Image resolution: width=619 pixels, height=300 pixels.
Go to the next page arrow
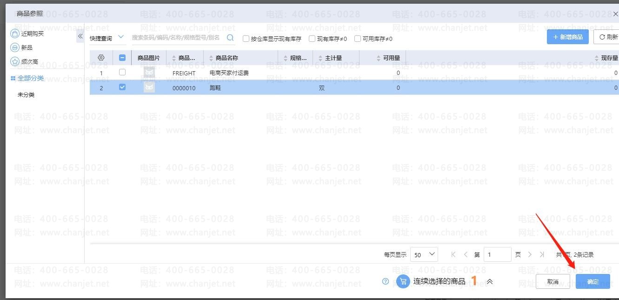[530, 254]
